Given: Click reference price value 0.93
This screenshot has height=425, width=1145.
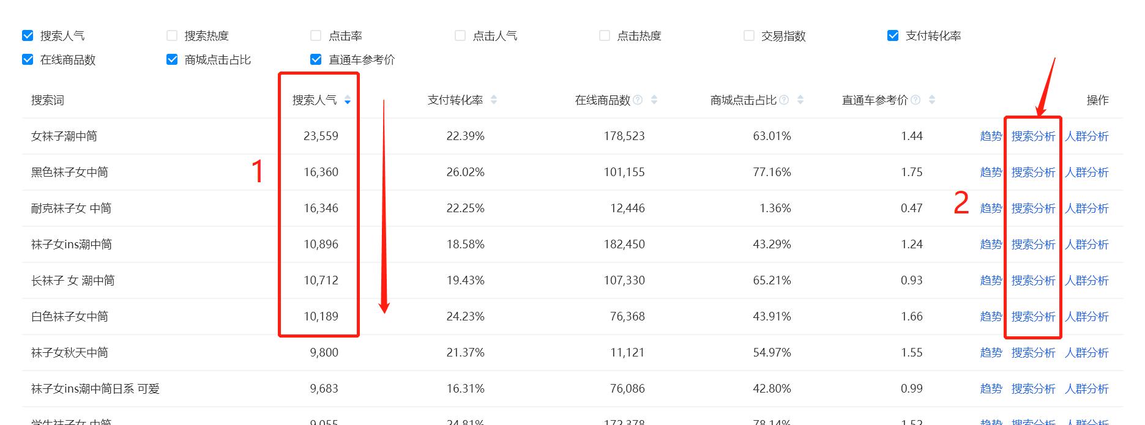Looking at the screenshot, I should click(912, 280).
